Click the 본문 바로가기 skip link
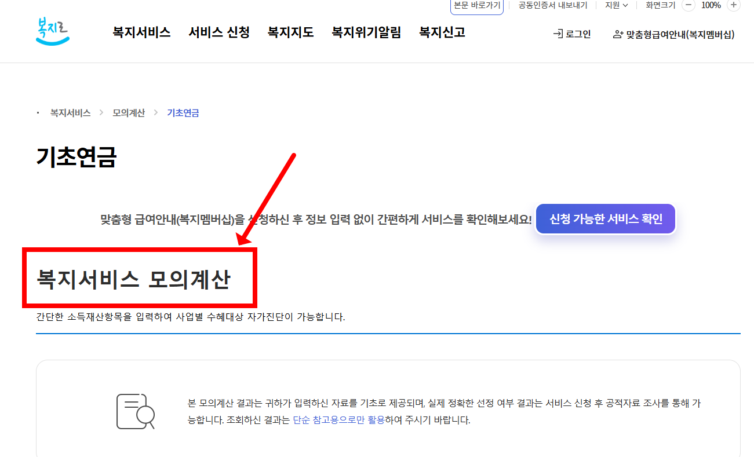 point(476,5)
